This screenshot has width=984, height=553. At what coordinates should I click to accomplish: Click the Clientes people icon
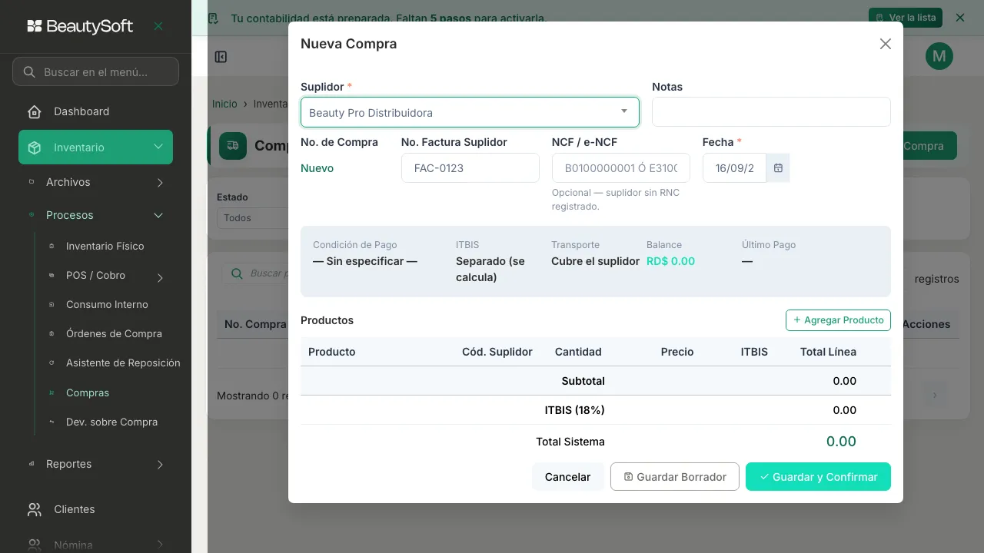[35, 509]
